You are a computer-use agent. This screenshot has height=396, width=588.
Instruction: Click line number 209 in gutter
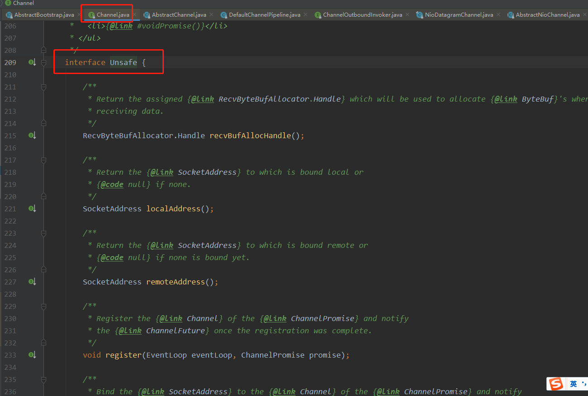coord(10,62)
